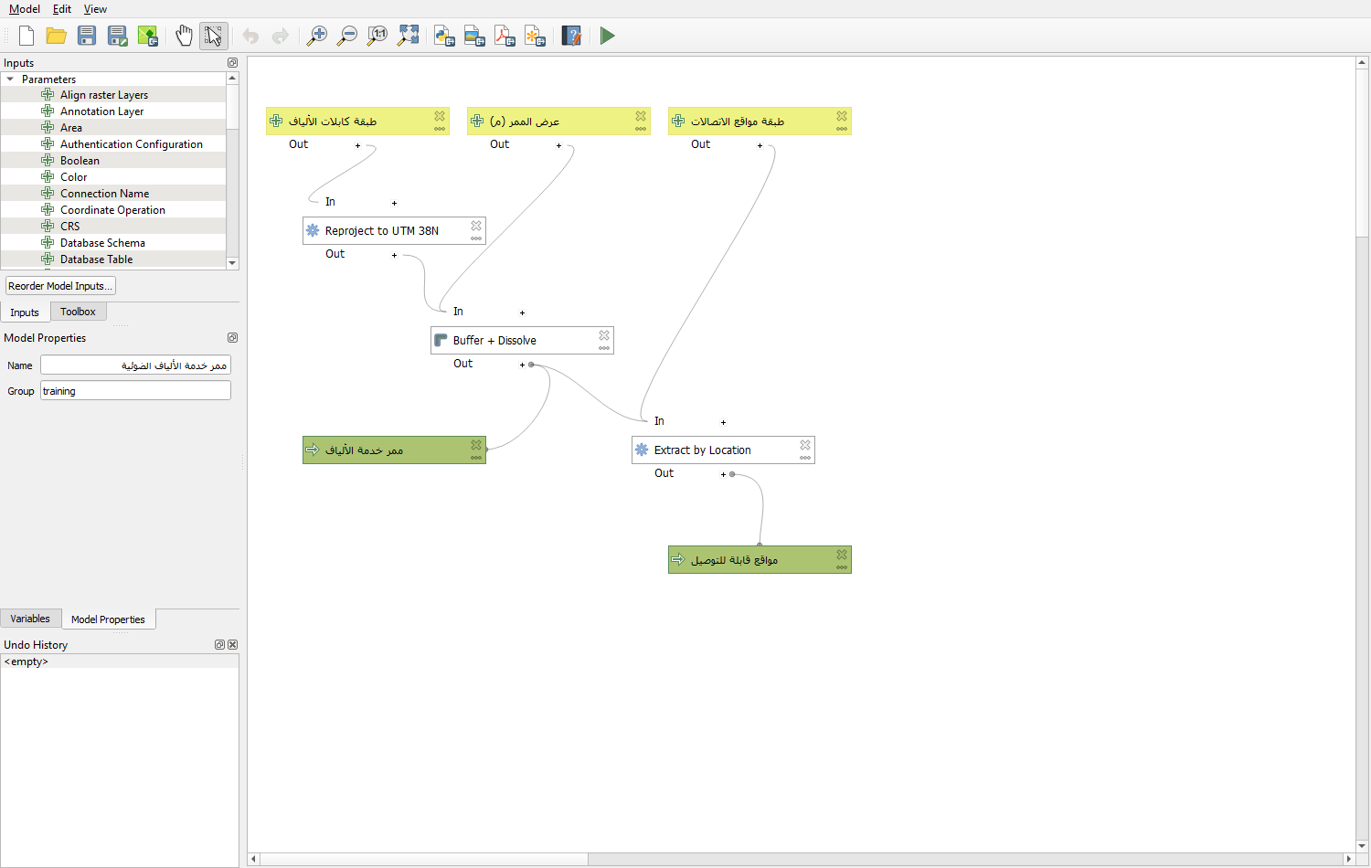Click the Save Model As icon
The width and height of the screenshot is (1371, 868).
click(x=117, y=36)
